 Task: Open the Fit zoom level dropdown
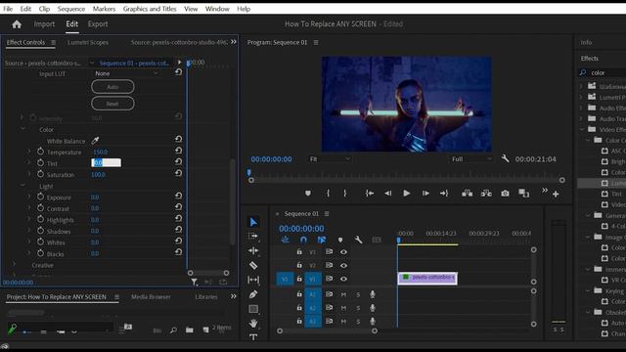pyautogui.click(x=330, y=159)
